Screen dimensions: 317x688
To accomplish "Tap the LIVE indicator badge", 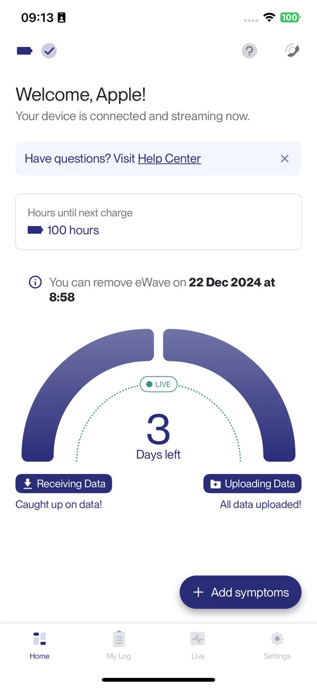I will (158, 384).
